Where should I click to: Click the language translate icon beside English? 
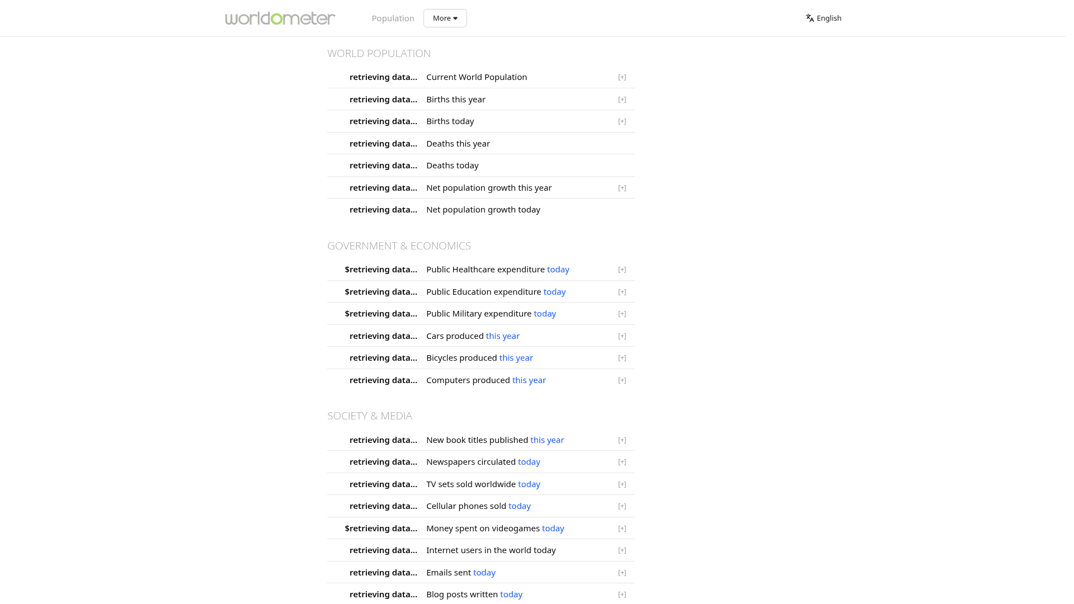pos(809,18)
